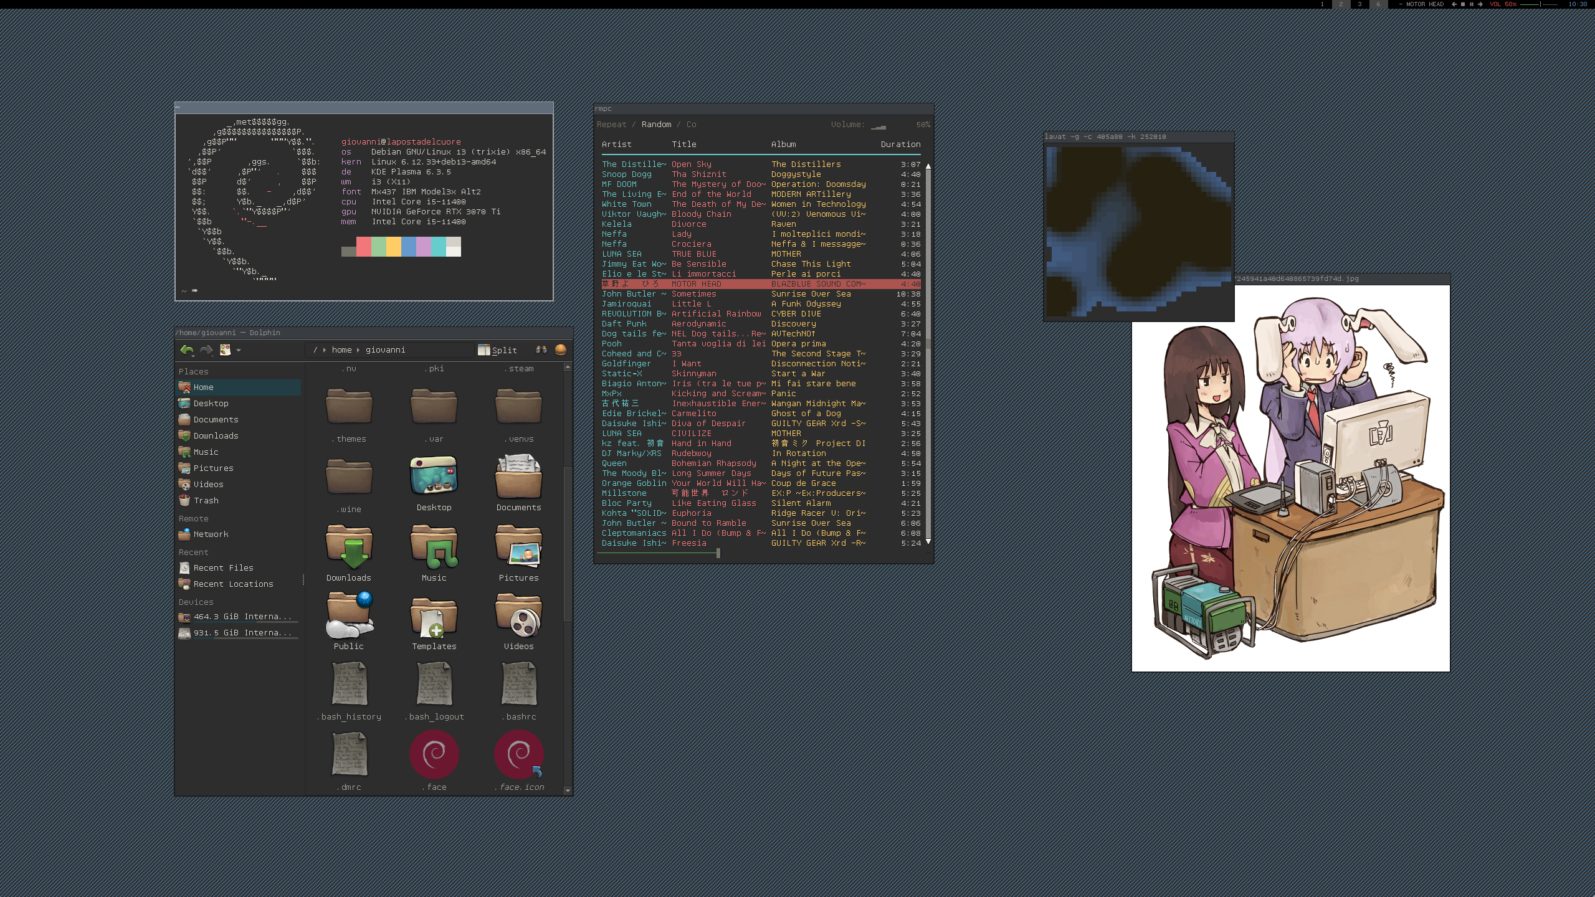Screen dimensions: 1595x897
Task: Switch to workspace 2 in top bar
Action: tap(1341, 4)
